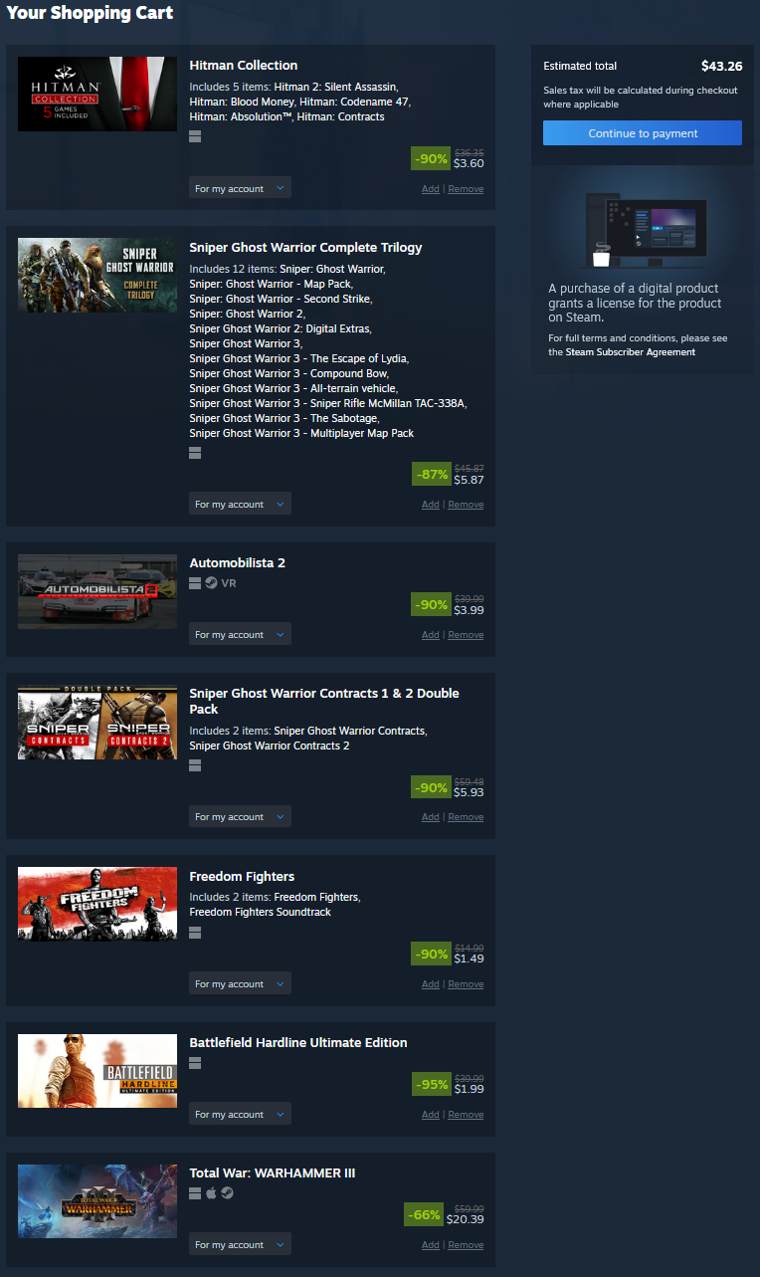
Task: Click the Automobilista 2 cover thumbnail
Action: 97,592
